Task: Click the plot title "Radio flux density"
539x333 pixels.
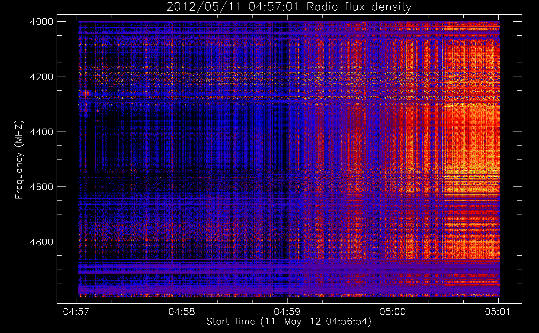Action: (359, 7)
